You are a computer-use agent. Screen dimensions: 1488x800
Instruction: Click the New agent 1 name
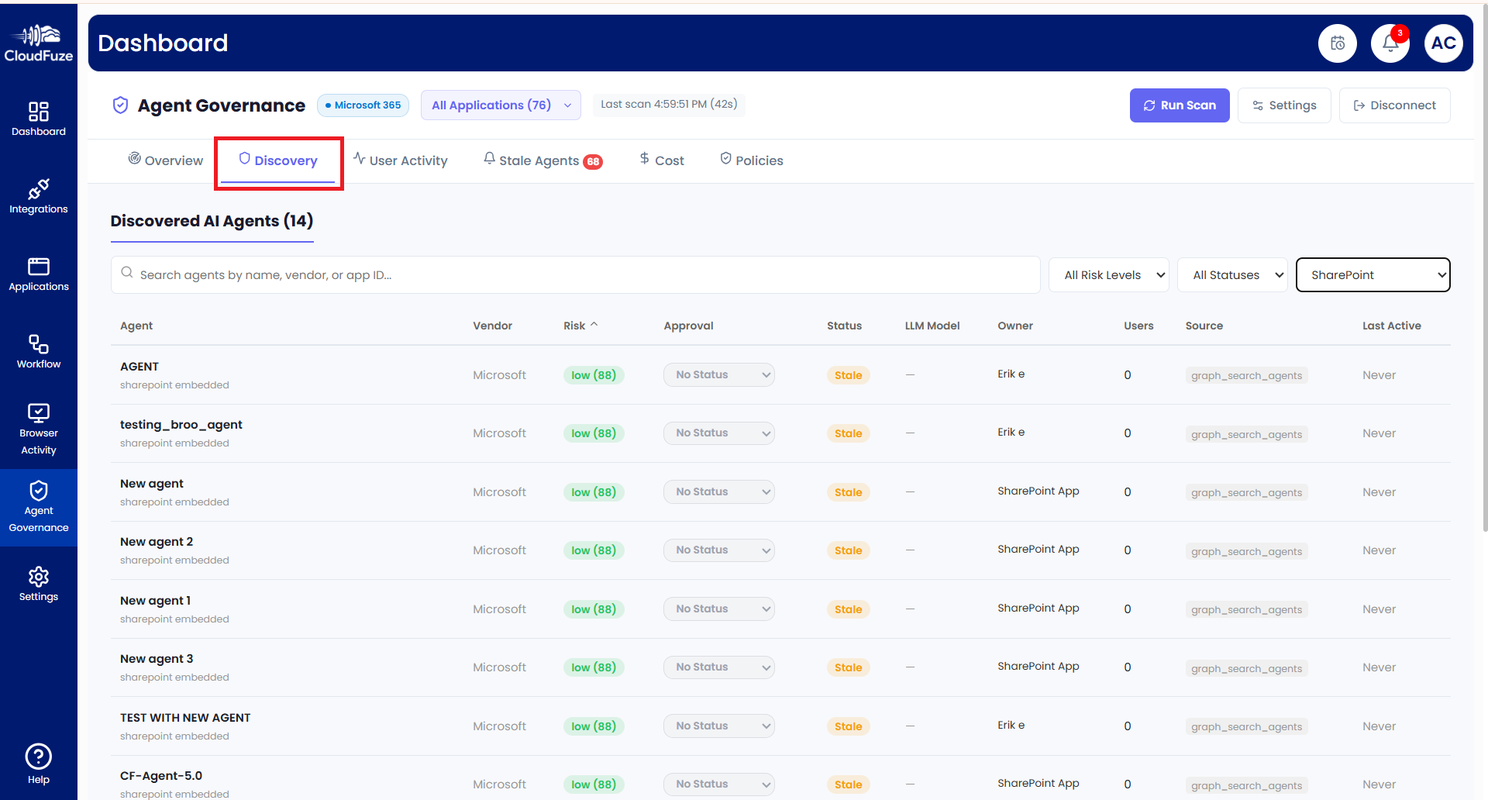point(155,600)
